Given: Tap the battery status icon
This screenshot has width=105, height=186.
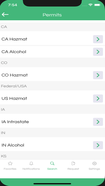Looking at the screenshot, I should [x=97, y=5].
